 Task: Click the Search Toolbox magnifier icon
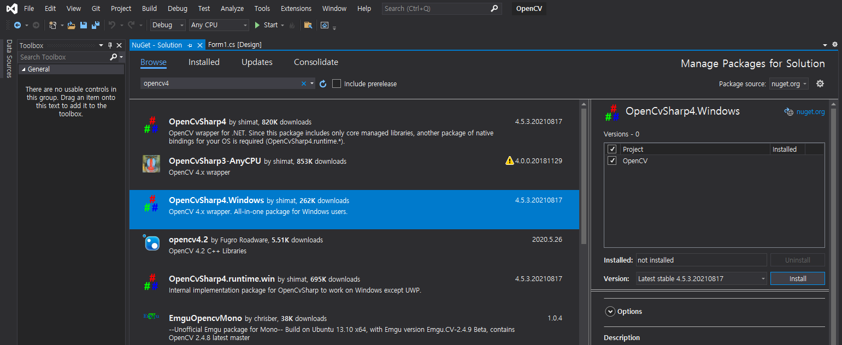114,57
